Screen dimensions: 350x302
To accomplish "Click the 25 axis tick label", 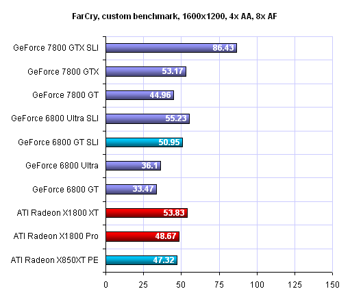I will tap(143, 285).
